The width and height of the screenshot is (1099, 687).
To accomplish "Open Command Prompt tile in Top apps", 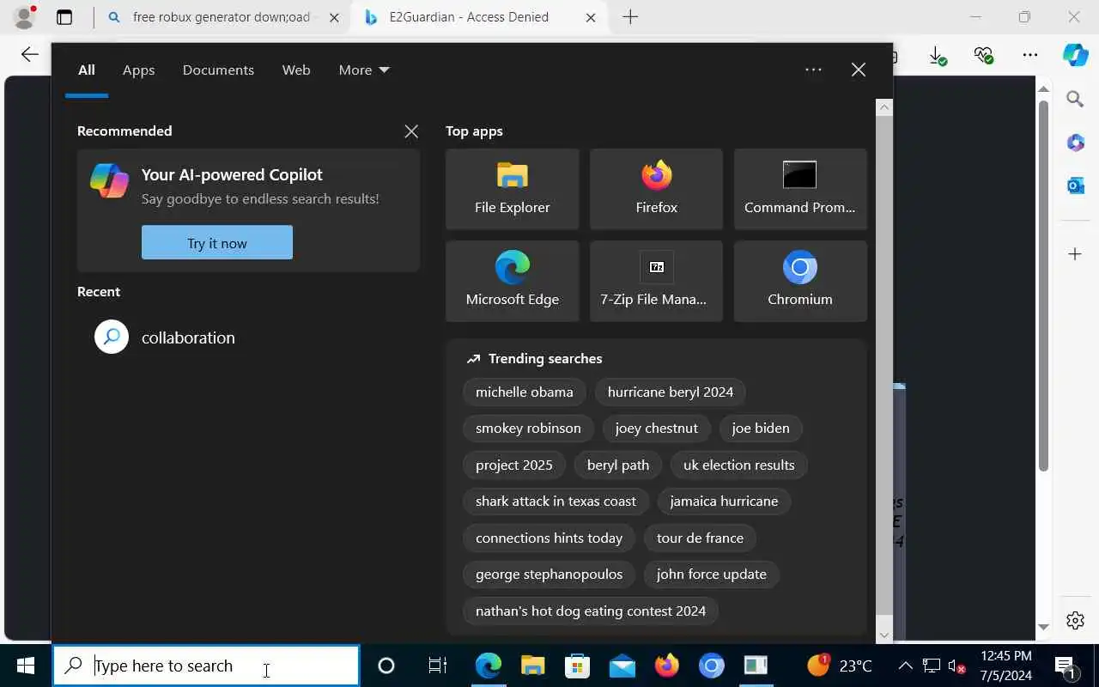I will click(x=800, y=189).
